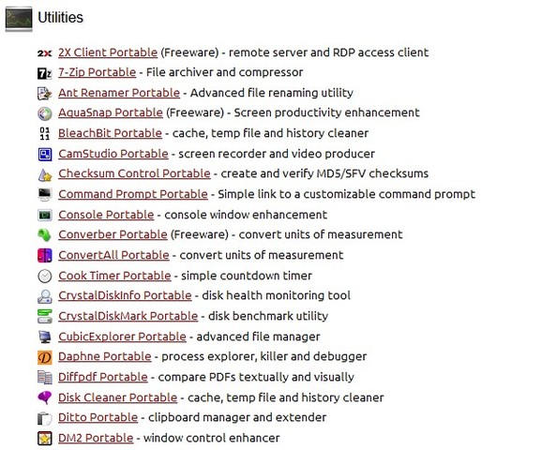Go to the Console Portable page
Viewport: 557px width, 450px height.
click(106, 215)
